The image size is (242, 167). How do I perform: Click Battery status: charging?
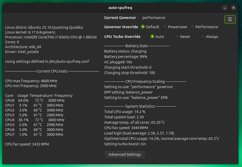[x=125, y=51]
